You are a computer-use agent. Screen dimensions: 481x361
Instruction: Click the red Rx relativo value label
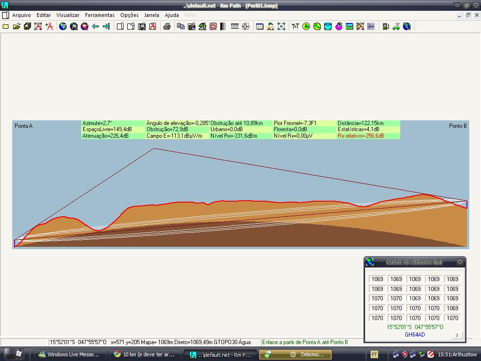[x=361, y=136]
